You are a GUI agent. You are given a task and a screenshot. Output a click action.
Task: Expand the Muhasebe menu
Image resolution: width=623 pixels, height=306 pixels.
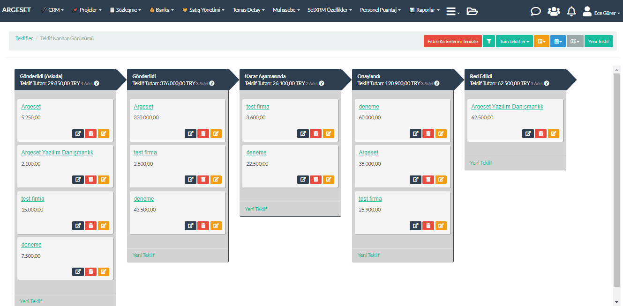pyautogui.click(x=286, y=10)
